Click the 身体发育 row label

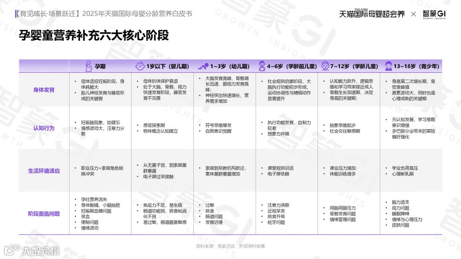point(44,90)
